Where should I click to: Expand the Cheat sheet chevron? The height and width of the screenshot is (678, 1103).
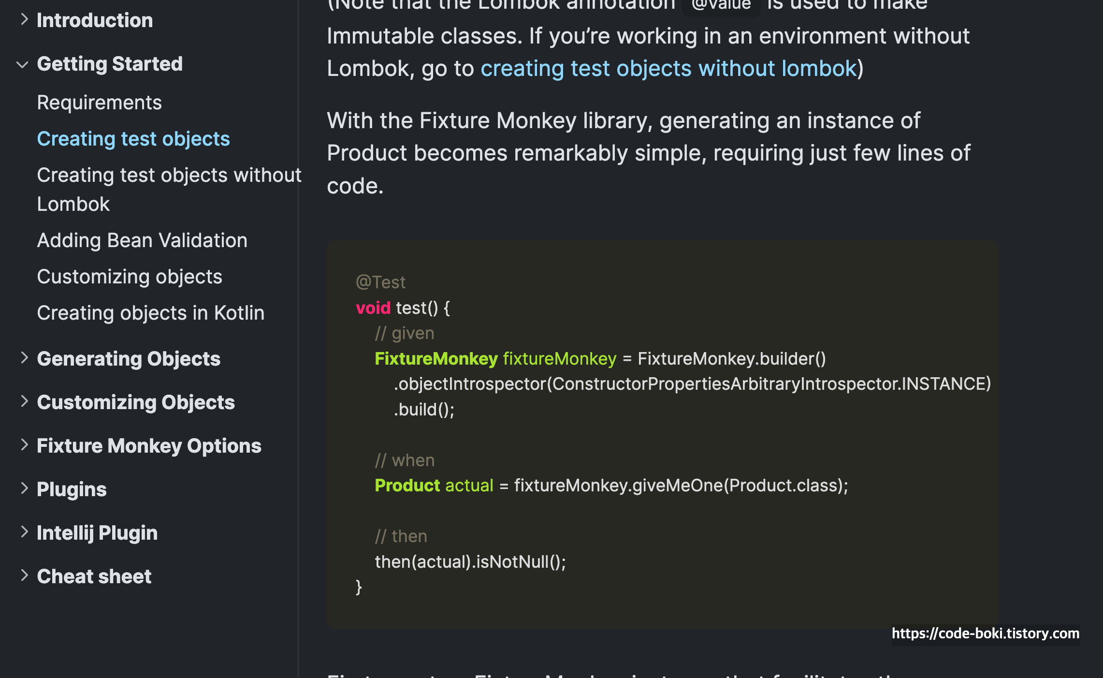[x=25, y=575]
